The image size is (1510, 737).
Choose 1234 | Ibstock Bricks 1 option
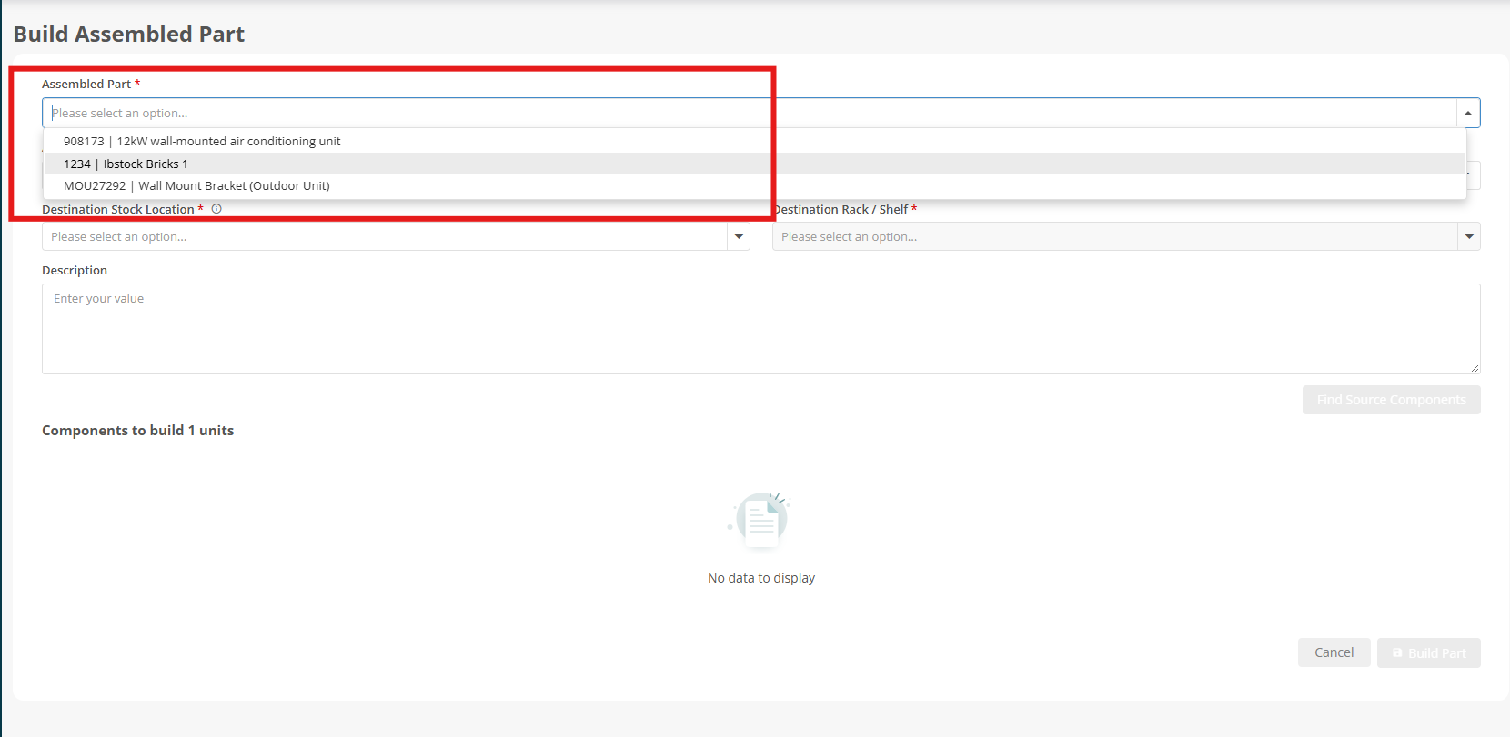tap(755, 164)
